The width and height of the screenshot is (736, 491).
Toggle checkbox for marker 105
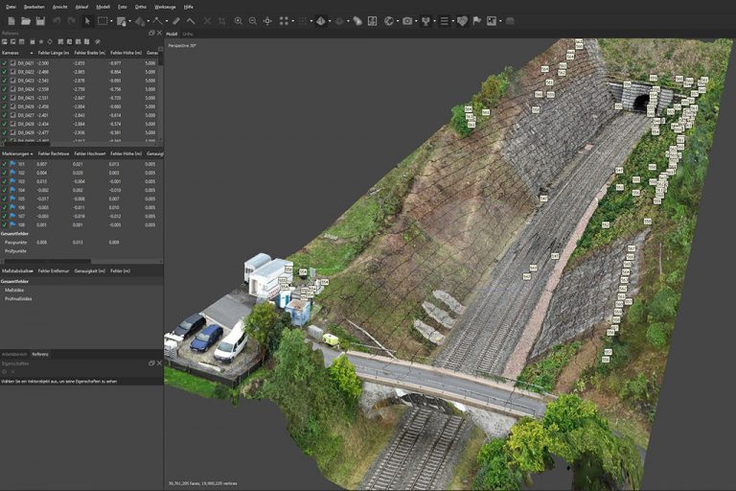coord(5,199)
